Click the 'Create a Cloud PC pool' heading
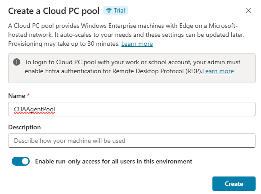 click(54, 11)
